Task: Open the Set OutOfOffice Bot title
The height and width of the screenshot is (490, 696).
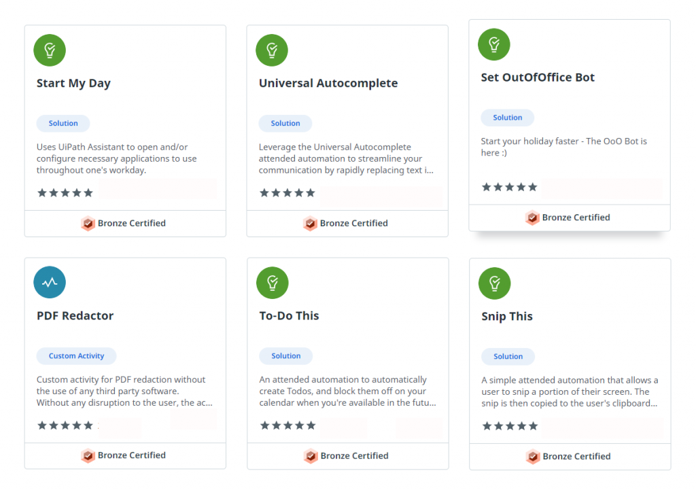Action: [538, 77]
